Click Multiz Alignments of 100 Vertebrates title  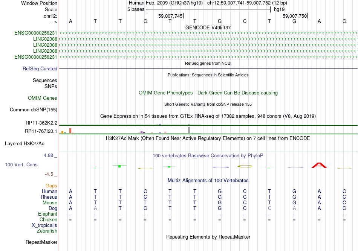pyautogui.click(x=208, y=181)
